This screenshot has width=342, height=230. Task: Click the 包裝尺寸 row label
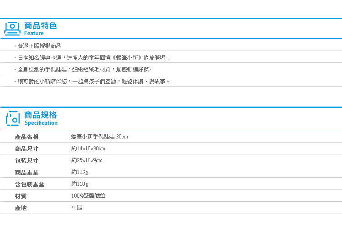[26, 161]
